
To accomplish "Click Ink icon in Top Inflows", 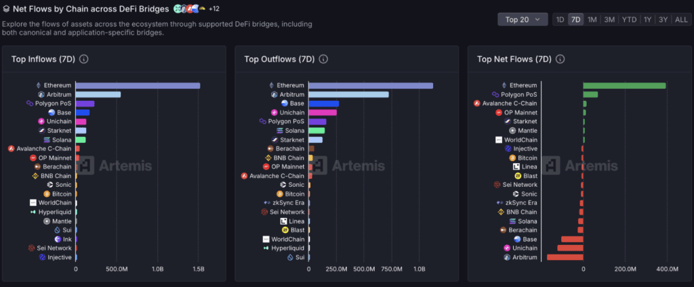I will (x=58, y=239).
